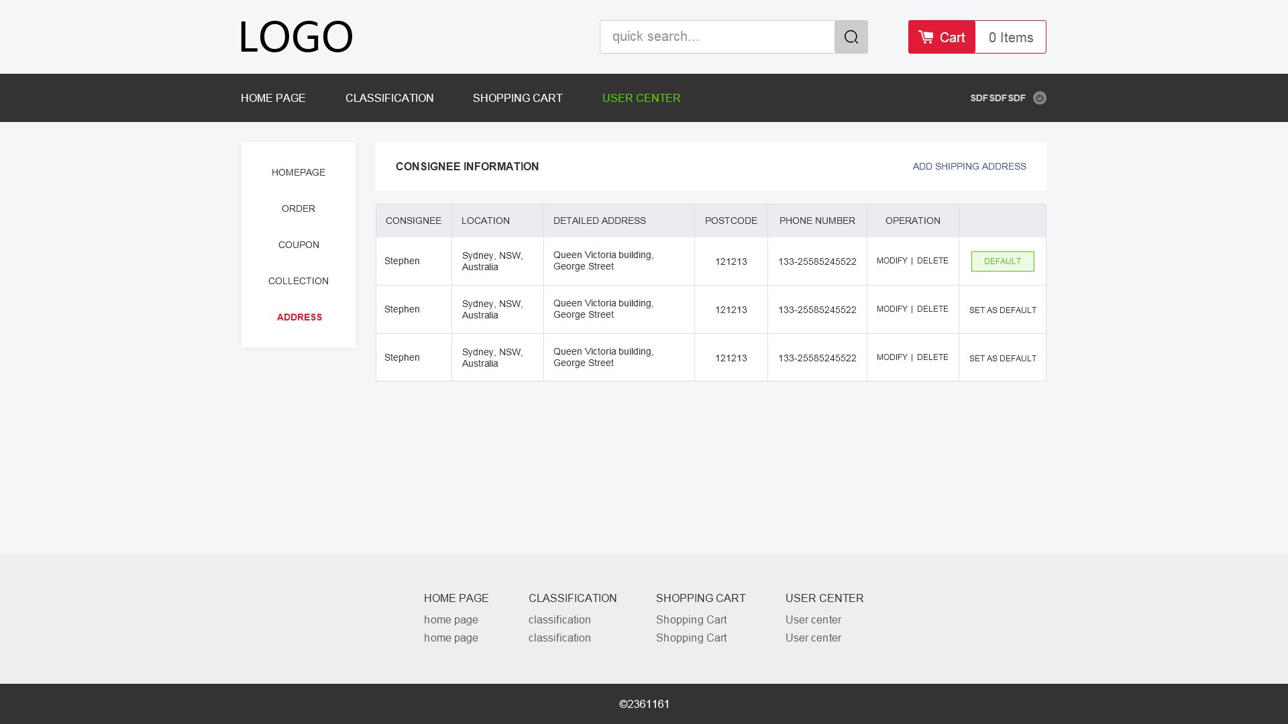This screenshot has width=1288, height=724.
Task: Open Coupon in the sidebar
Action: tap(299, 245)
